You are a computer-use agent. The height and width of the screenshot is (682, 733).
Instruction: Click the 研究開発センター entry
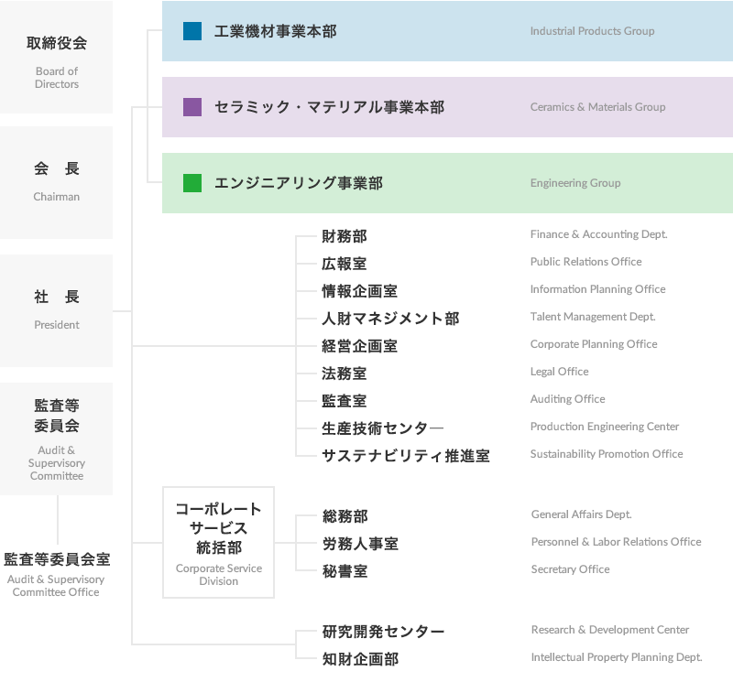tap(383, 632)
